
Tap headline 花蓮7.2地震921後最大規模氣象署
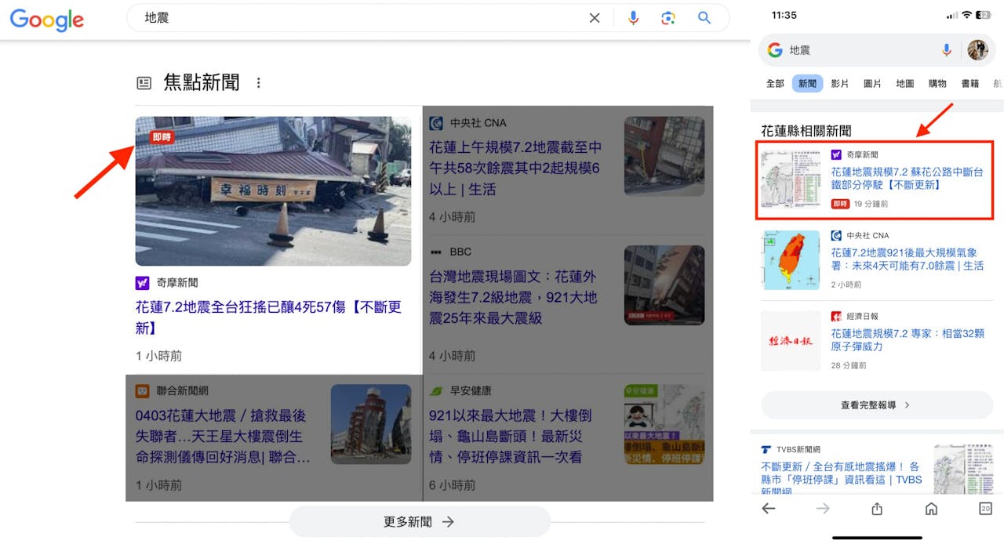[x=907, y=259]
